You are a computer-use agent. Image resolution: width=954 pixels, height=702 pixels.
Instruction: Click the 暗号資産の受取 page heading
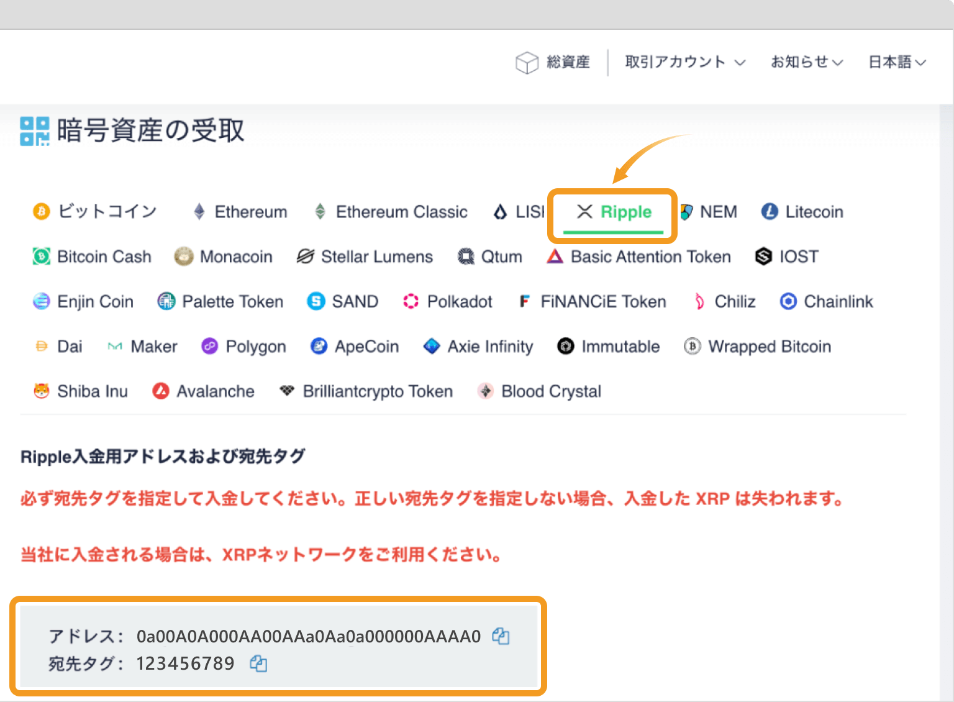tap(151, 130)
